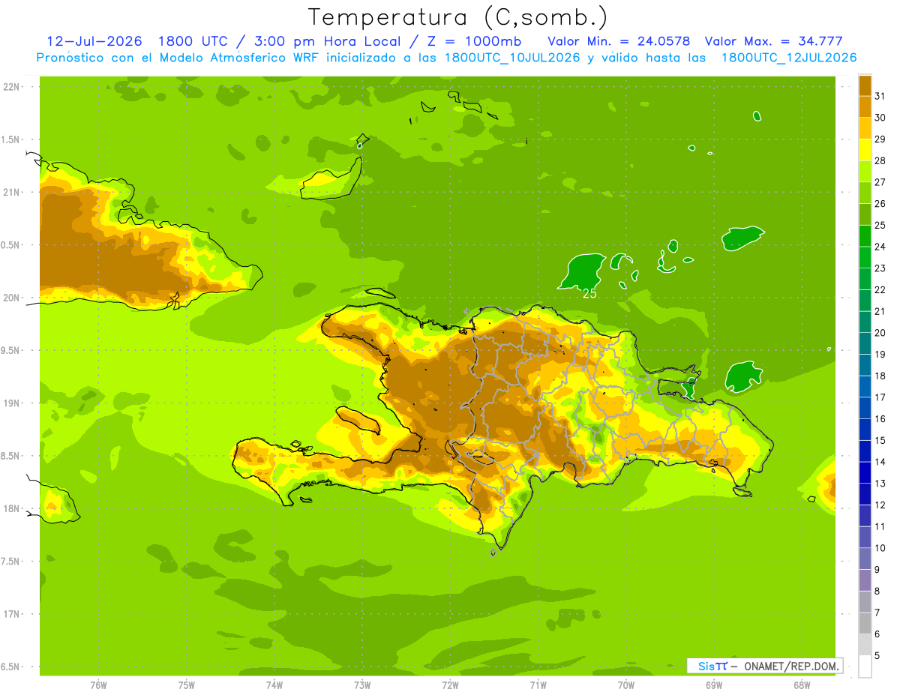This screenshot has width=900, height=695.
Task: Pick the legend swatch between 26 and 27
Action: (x=865, y=193)
